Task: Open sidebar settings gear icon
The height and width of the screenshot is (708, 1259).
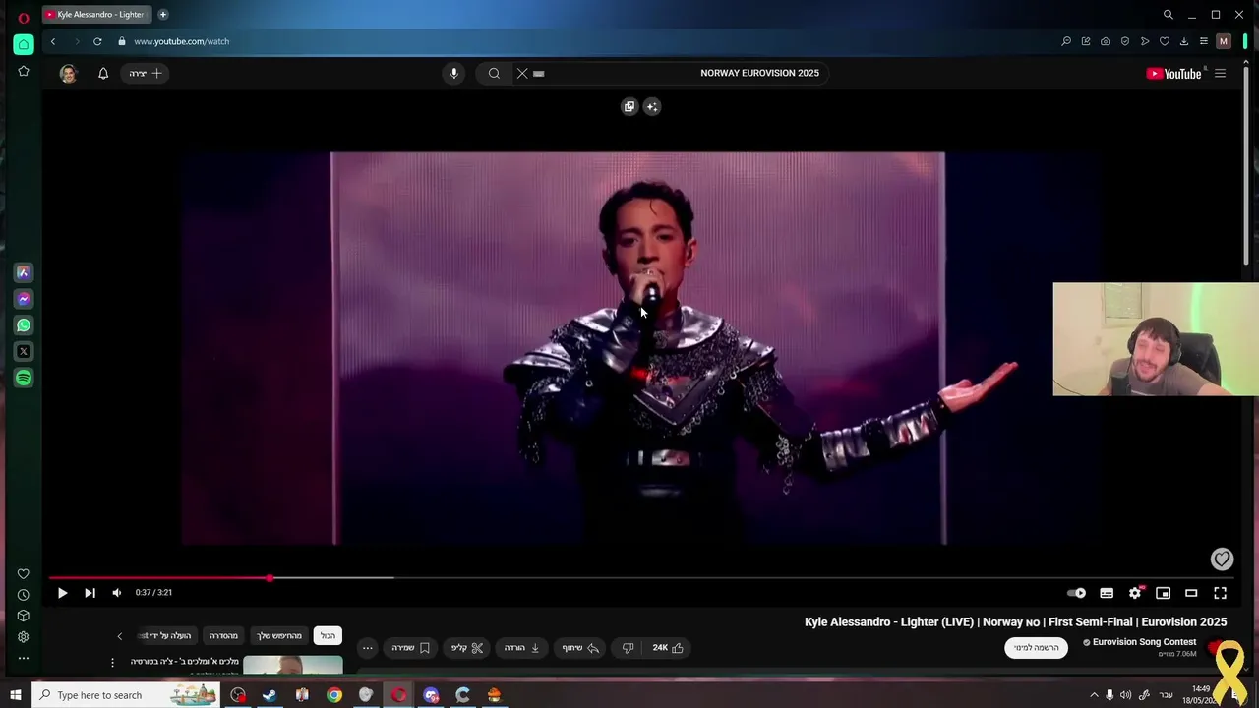Action: click(x=24, y=636)
